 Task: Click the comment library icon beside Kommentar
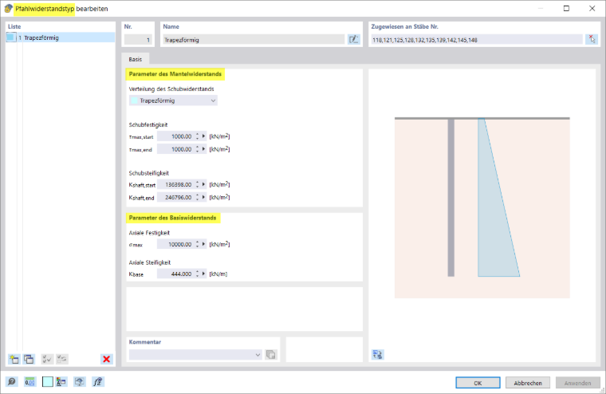(271, 355)
